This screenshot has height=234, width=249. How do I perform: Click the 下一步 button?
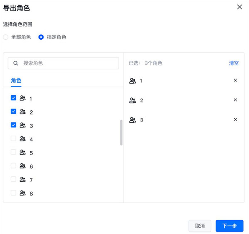pyautogui.click(x=229, y=226)
